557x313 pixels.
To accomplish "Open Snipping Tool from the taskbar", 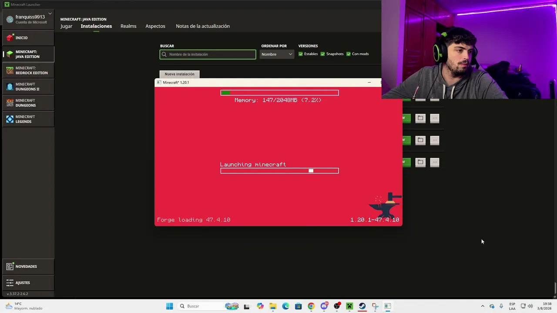I will [375, 306].
